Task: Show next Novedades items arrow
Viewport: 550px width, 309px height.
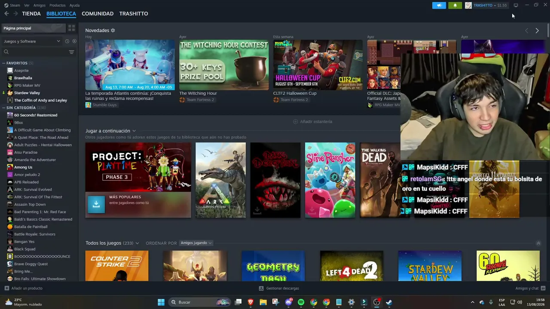Action: coord(537,30)
